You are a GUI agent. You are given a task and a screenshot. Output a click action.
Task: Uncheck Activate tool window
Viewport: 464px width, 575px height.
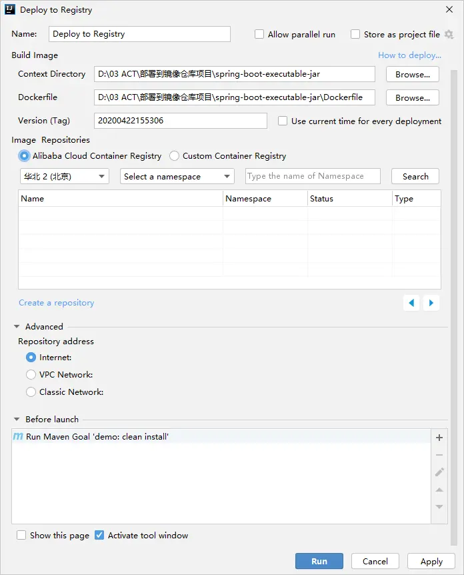pos(99,536)
